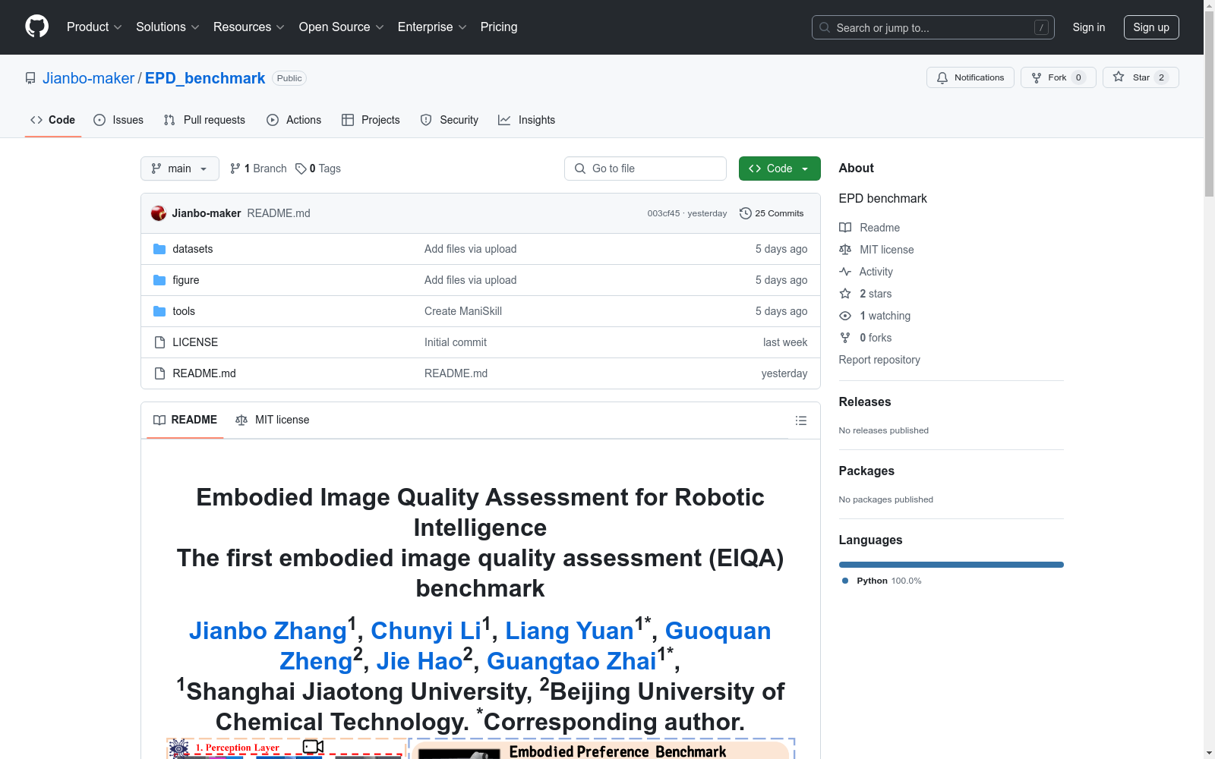Select the README tab in file viewer
Image resolution: width=1215 pixels, height=759 pixels.
tap(185, 420)
